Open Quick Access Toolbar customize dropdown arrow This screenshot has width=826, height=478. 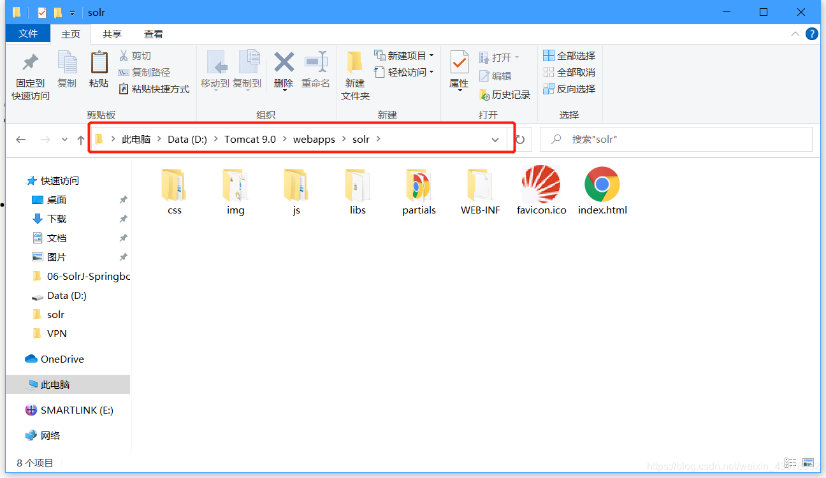pos(72,13)
